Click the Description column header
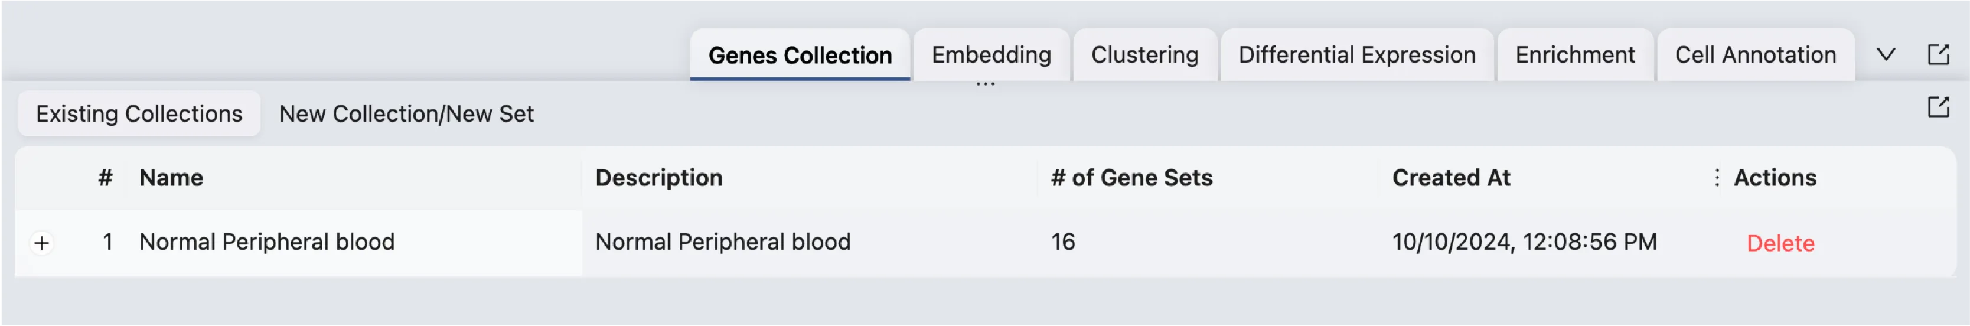Viewport: 1970px width, 326px height. pyautogui.click(x=658, y=178)
